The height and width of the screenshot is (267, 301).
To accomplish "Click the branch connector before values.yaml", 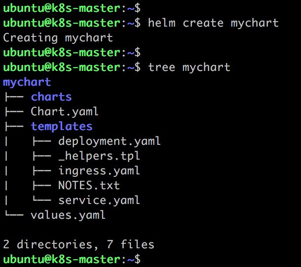I will pyautogui.click(x=14, y=214).
